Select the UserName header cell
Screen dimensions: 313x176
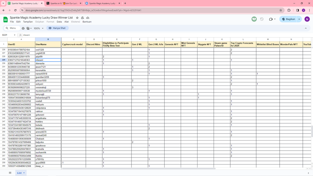tap(48, 44)
